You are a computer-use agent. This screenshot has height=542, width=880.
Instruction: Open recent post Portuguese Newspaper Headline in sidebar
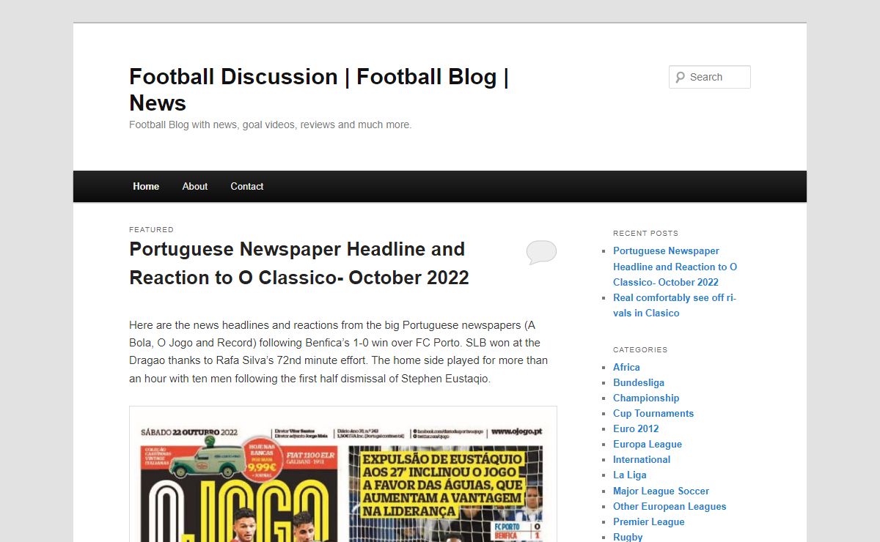(x=675, y=267)
